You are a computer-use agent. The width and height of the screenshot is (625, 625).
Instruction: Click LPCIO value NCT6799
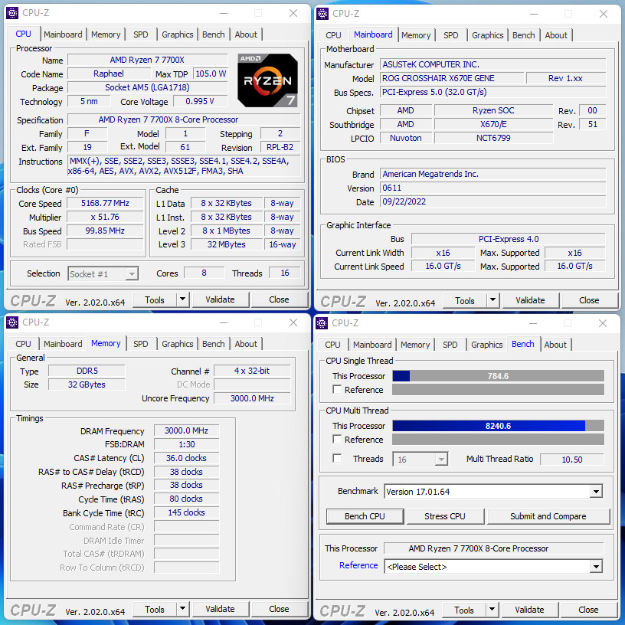click(493, 138)
